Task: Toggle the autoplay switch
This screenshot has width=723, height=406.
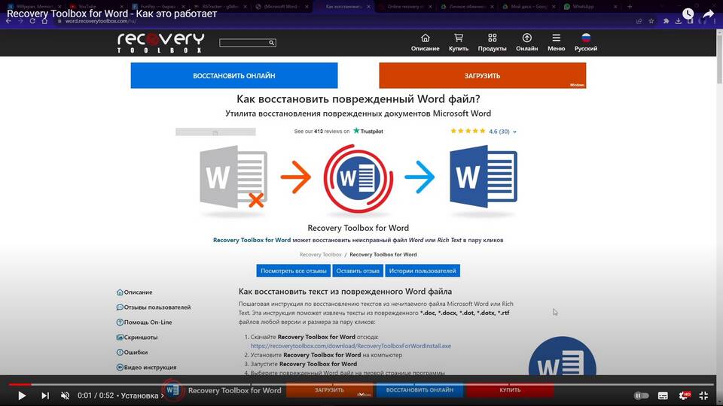Action: click(641, 395)
